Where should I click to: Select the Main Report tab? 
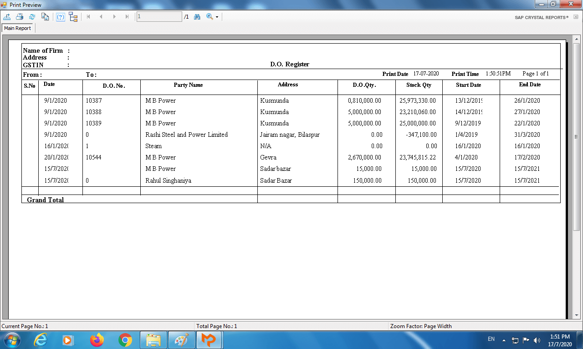pos(18,28)
